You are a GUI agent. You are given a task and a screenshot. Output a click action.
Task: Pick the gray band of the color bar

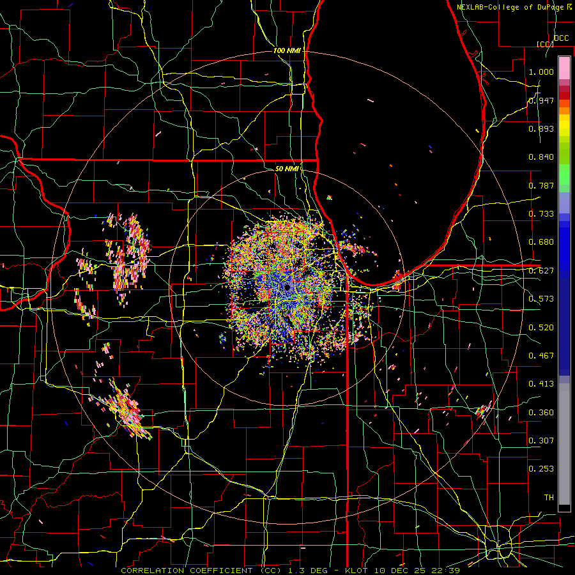pyautogui.click(x=564, y=444)
